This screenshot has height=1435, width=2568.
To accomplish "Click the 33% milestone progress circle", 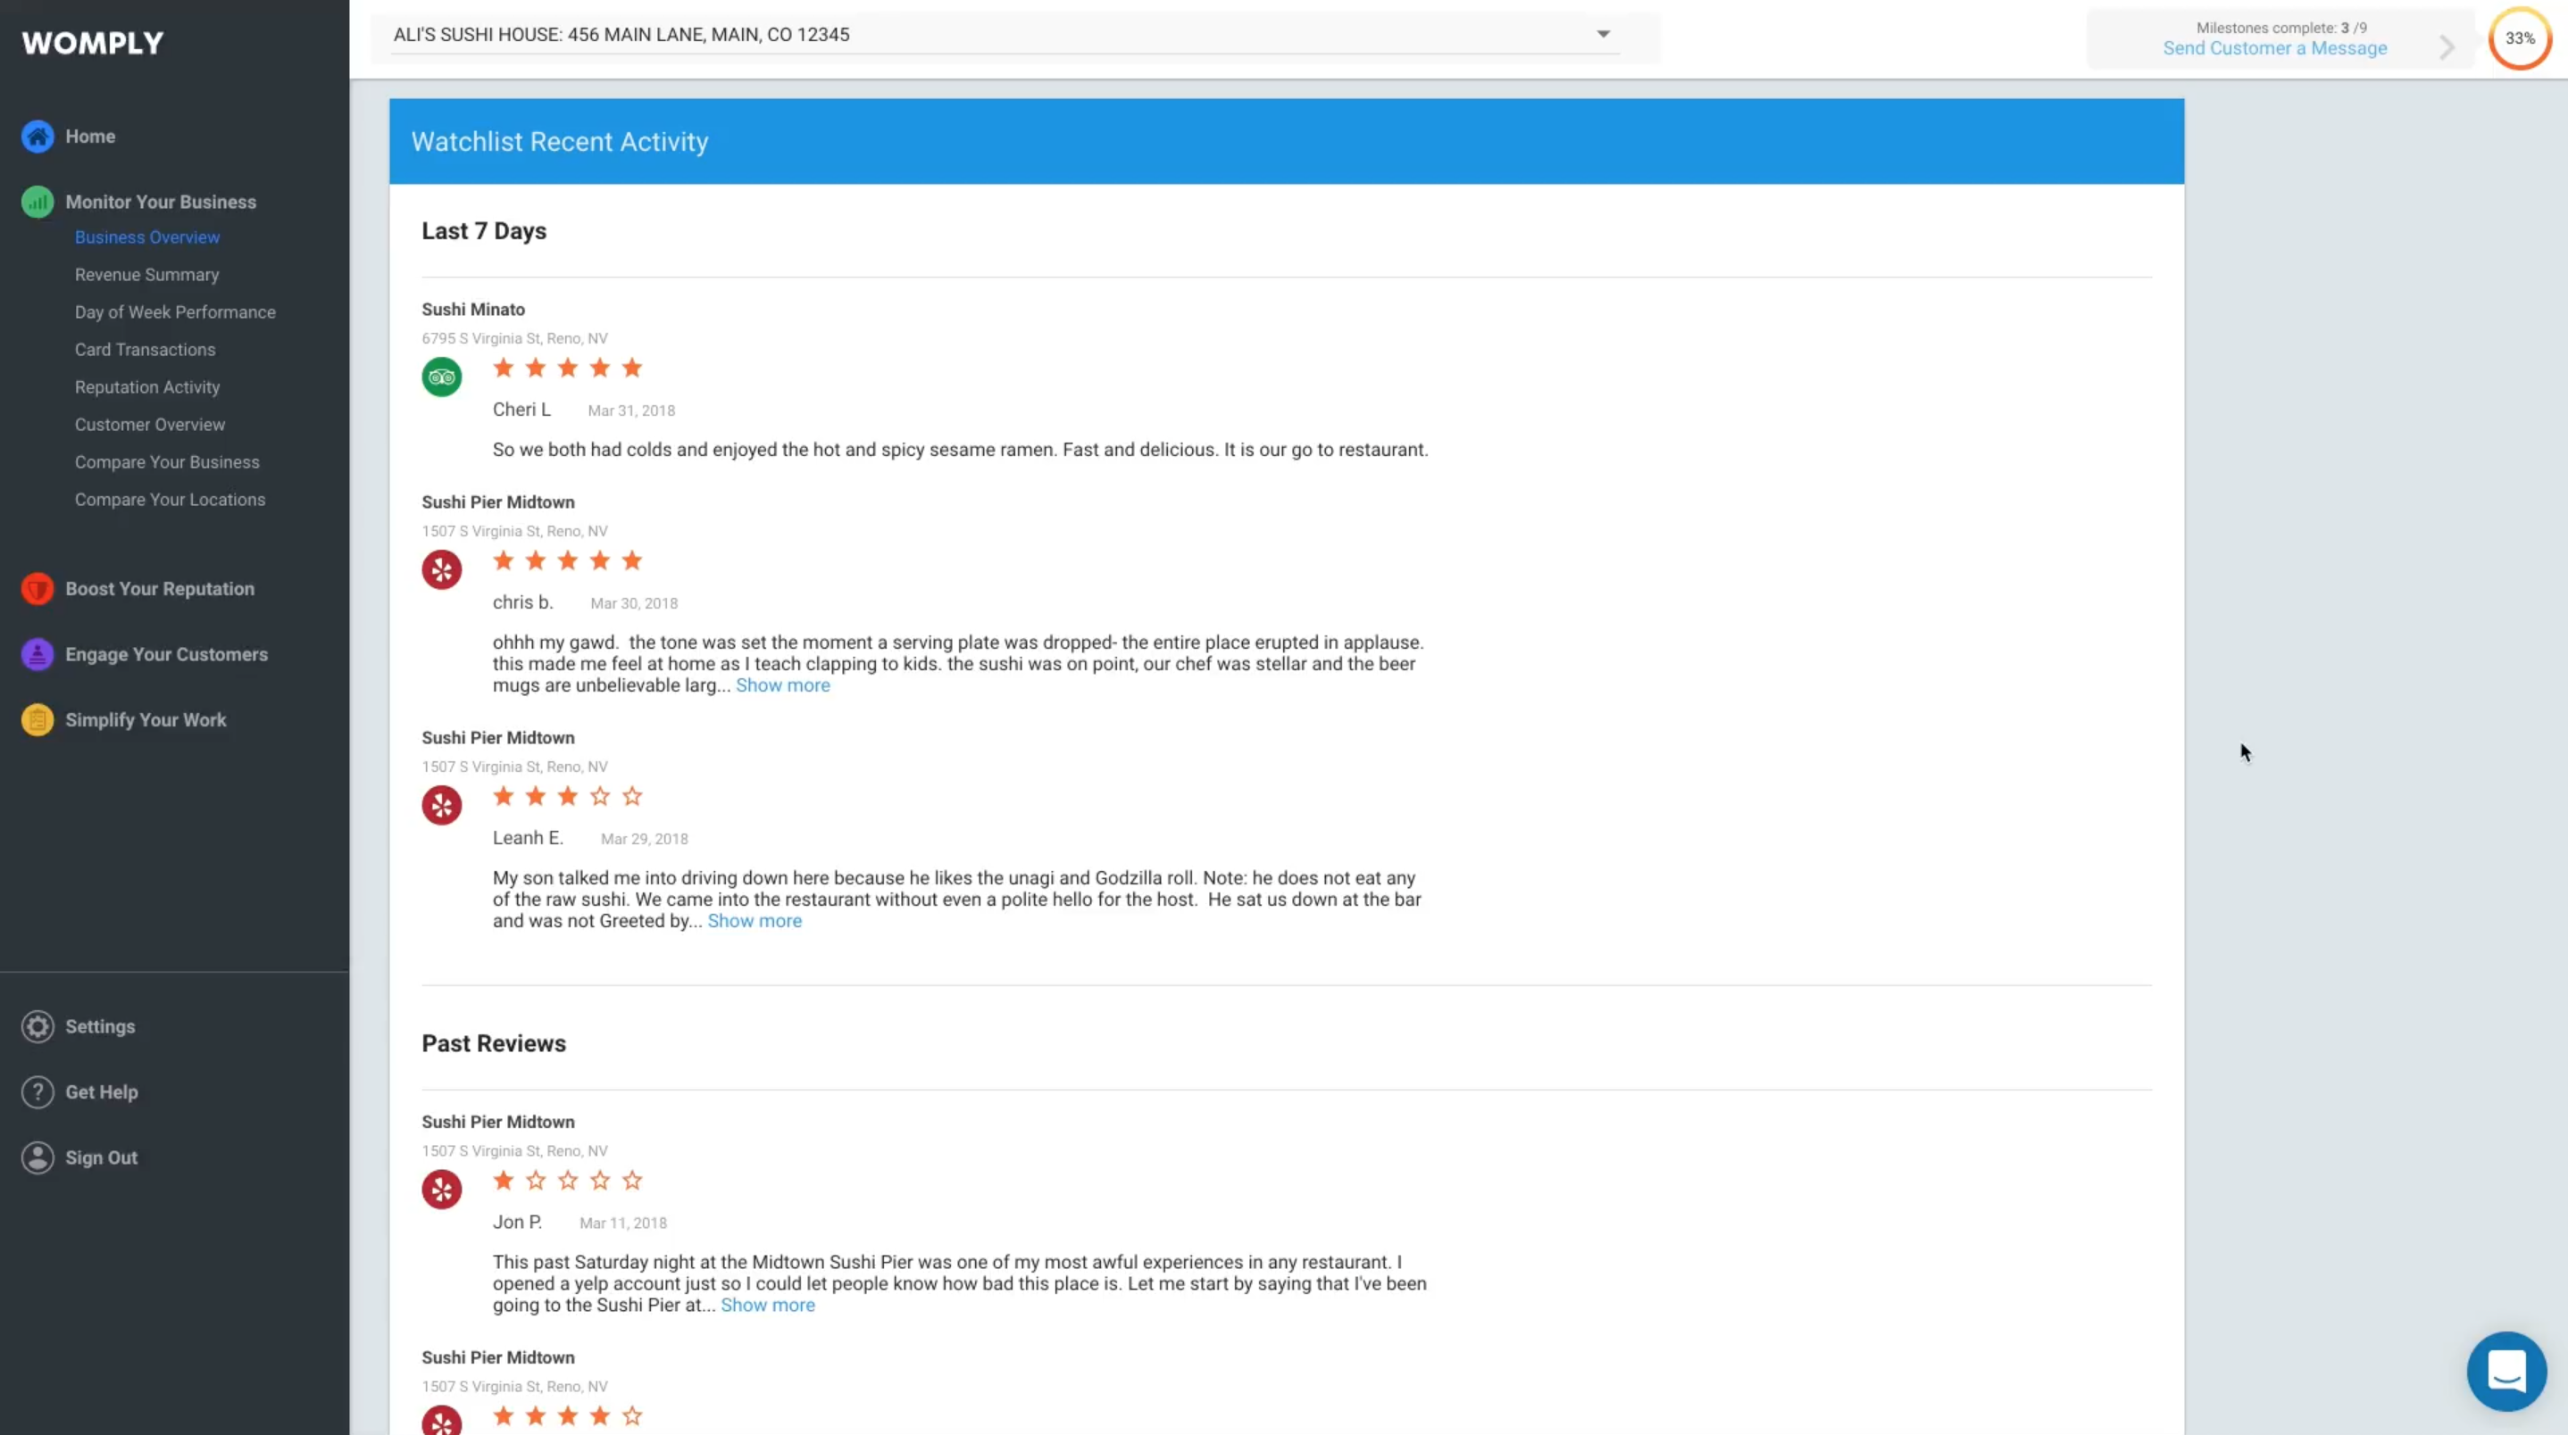I will (2519, 39).
